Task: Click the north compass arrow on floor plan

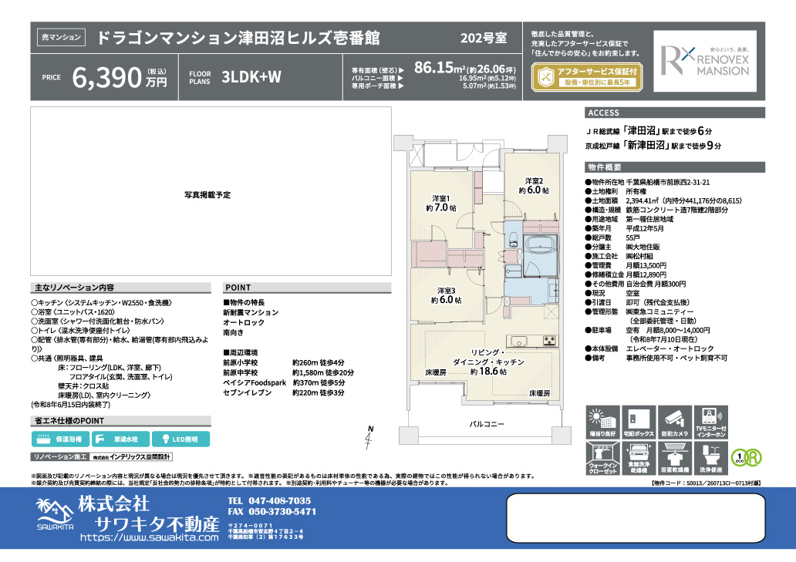Action: tap(369, 437)
